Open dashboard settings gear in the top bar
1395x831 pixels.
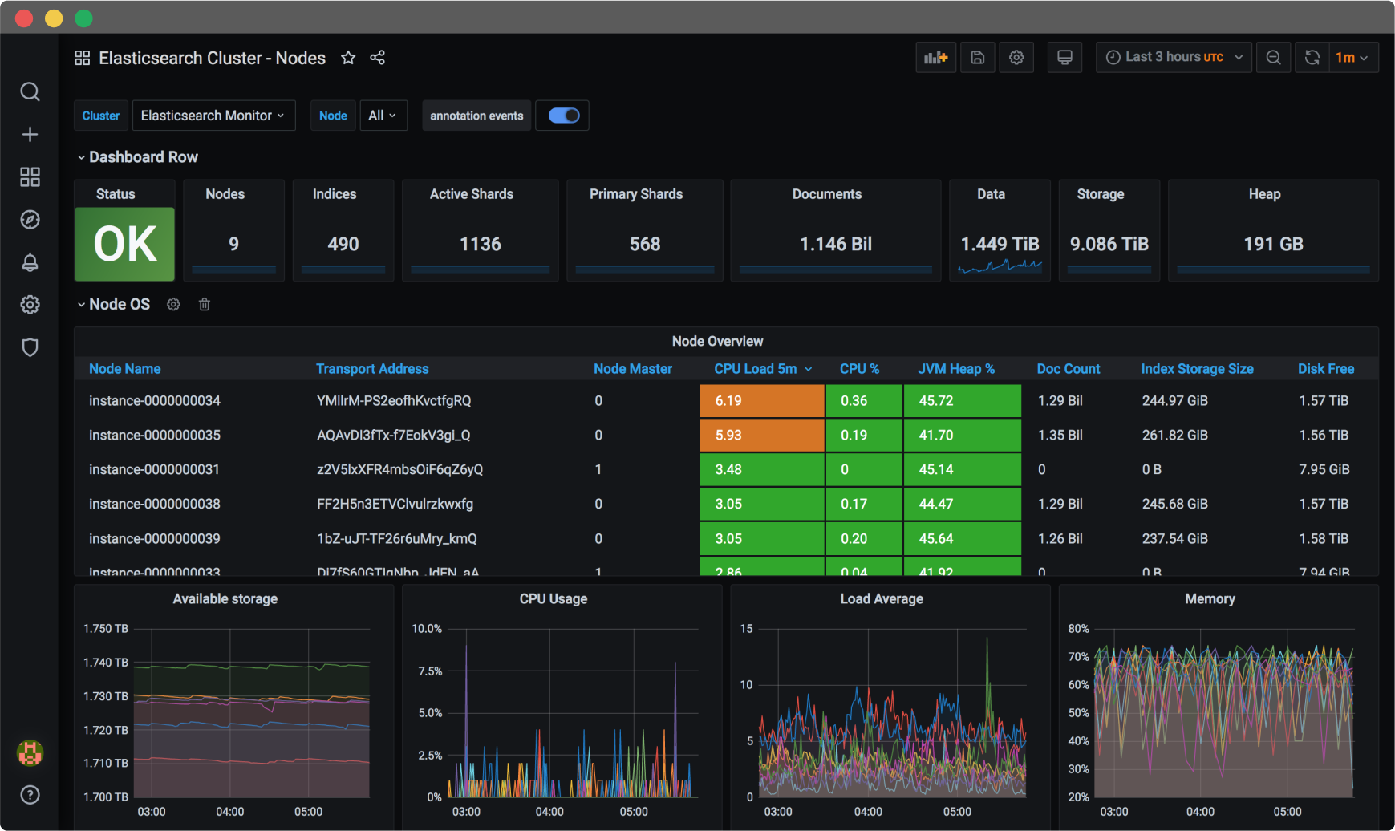[x=1016, y=58]
